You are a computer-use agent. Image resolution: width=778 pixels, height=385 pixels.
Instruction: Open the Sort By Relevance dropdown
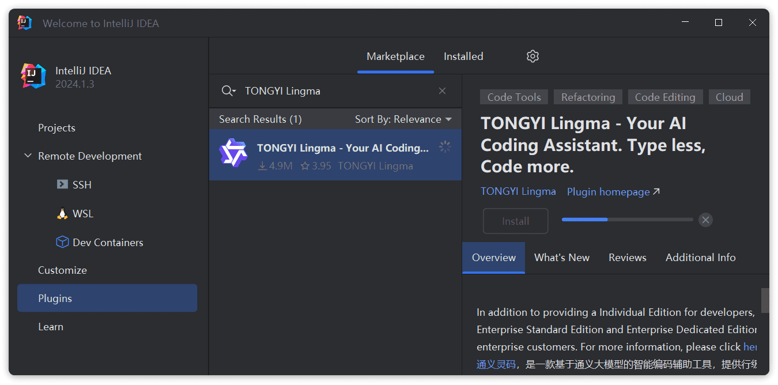pos(403,119)
